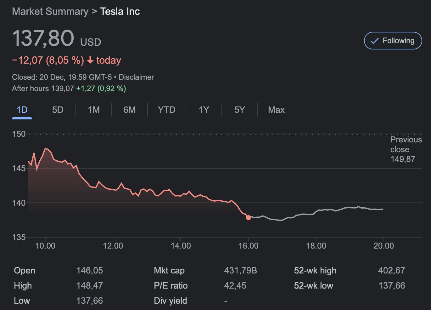The height and width of the screenshot is (310, 431).
Task: Click Previous close 149,87 label
Action: [406, 149]
